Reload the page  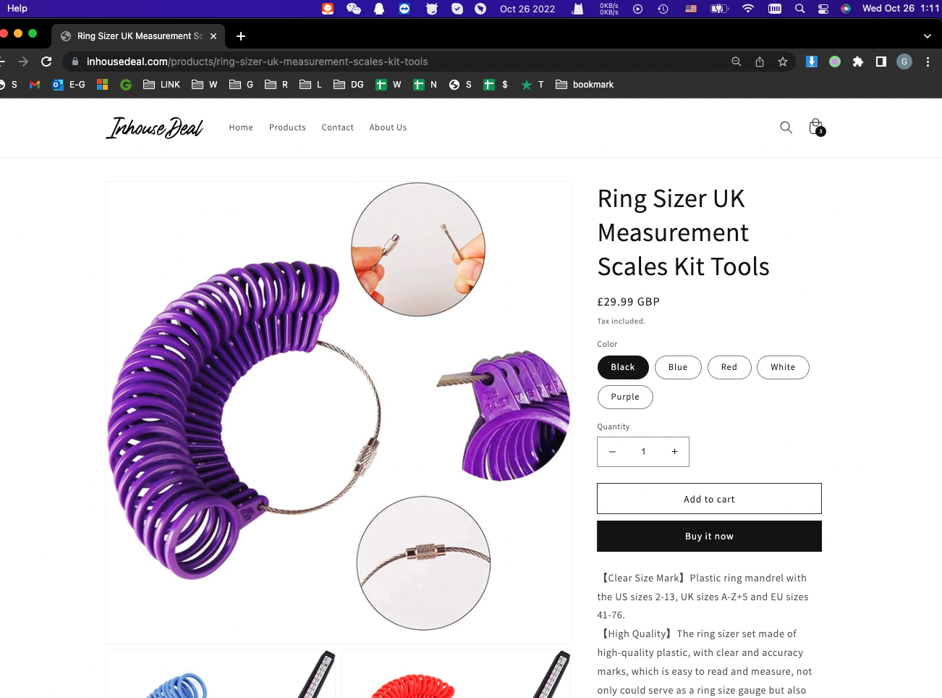pyautogui.click(x=46, y=62)
